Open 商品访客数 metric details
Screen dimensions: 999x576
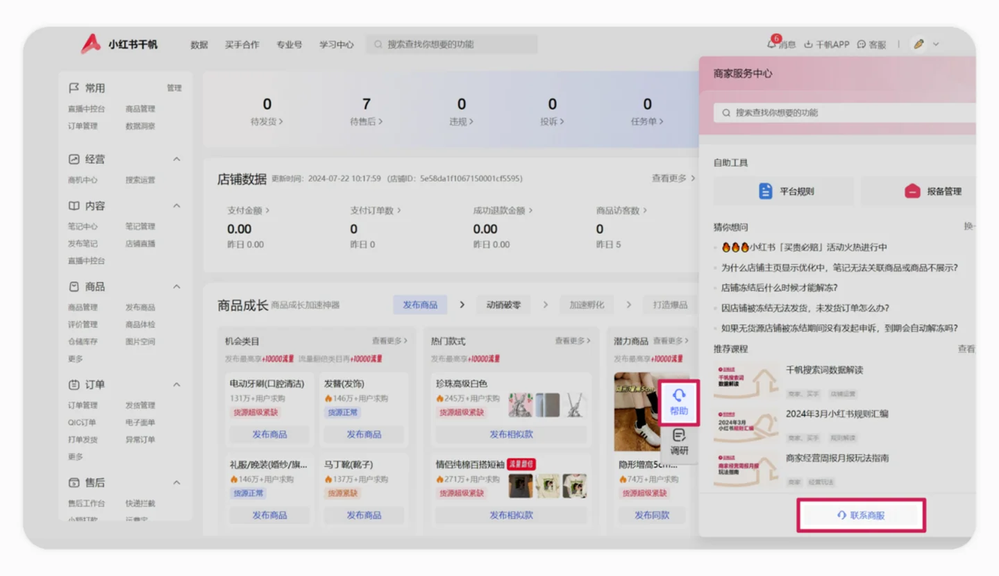click(621, 210)
